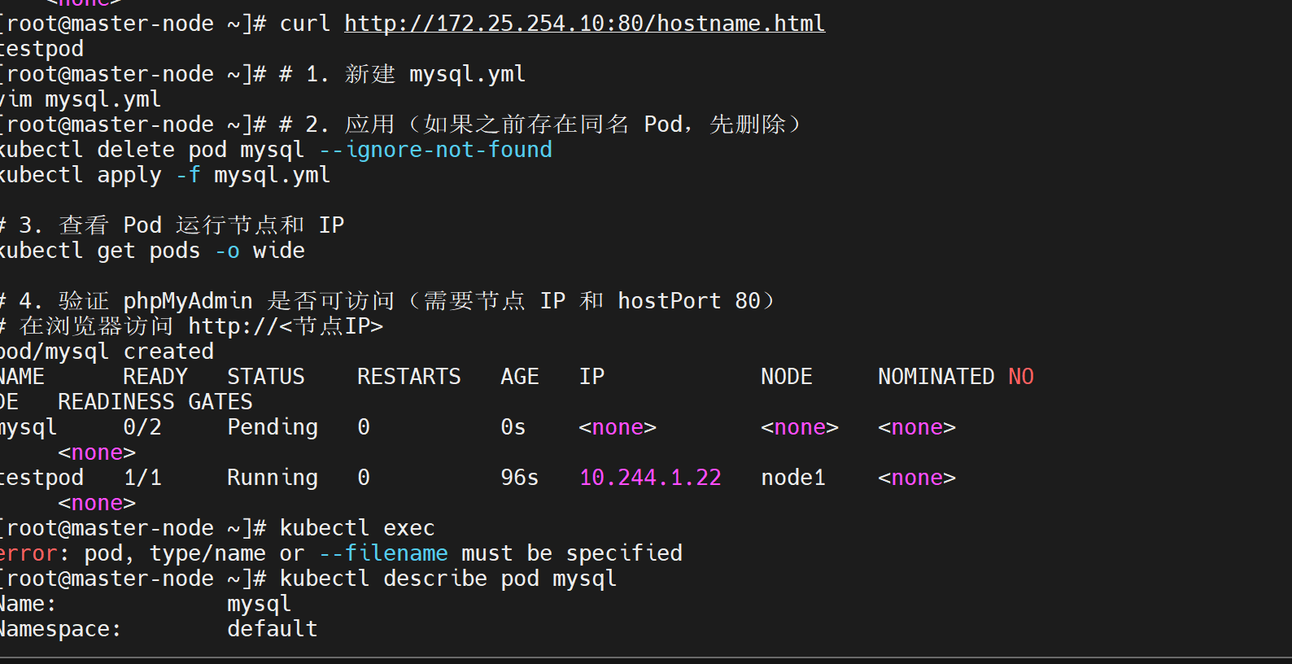This screenshot has width=1292, height=664.
Task: Click the STATUS column header
Action: pos(266,377)
